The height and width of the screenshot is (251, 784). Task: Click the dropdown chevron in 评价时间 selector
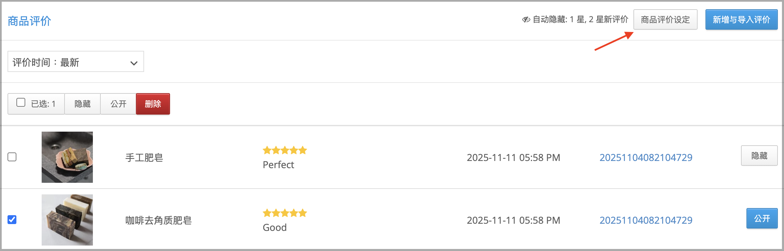(x=134, y=63)
